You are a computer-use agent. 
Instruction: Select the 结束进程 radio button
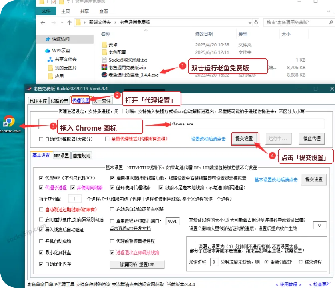[x=301, y=262]
